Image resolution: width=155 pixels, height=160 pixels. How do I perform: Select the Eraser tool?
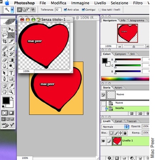pyautogui.click(x=5, y=60)
